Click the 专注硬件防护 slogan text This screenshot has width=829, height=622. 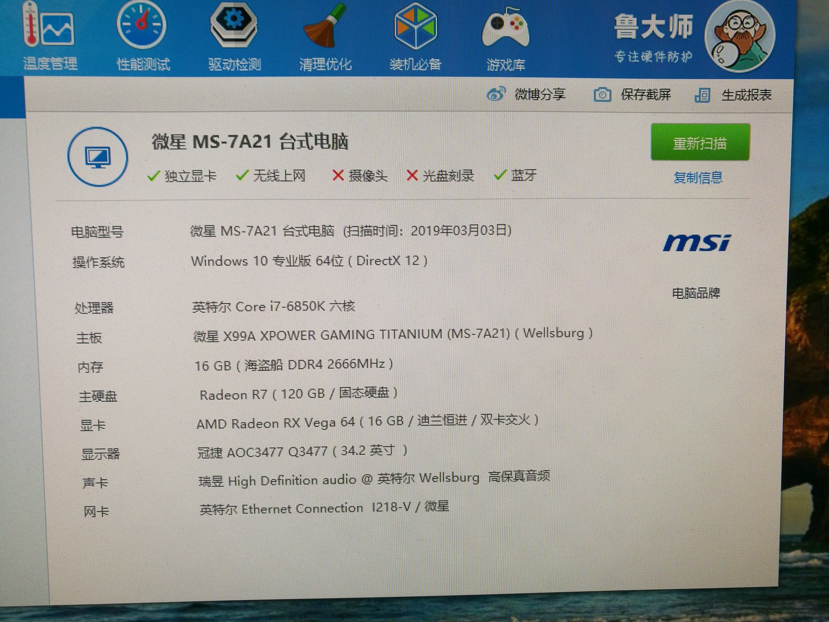pos(653,56)
